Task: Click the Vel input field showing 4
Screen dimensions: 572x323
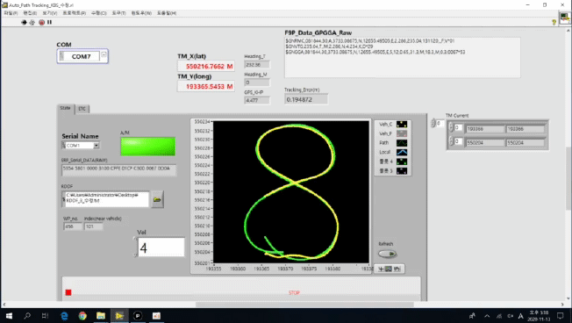Action: pyautogui.click(x=161, y=248)
